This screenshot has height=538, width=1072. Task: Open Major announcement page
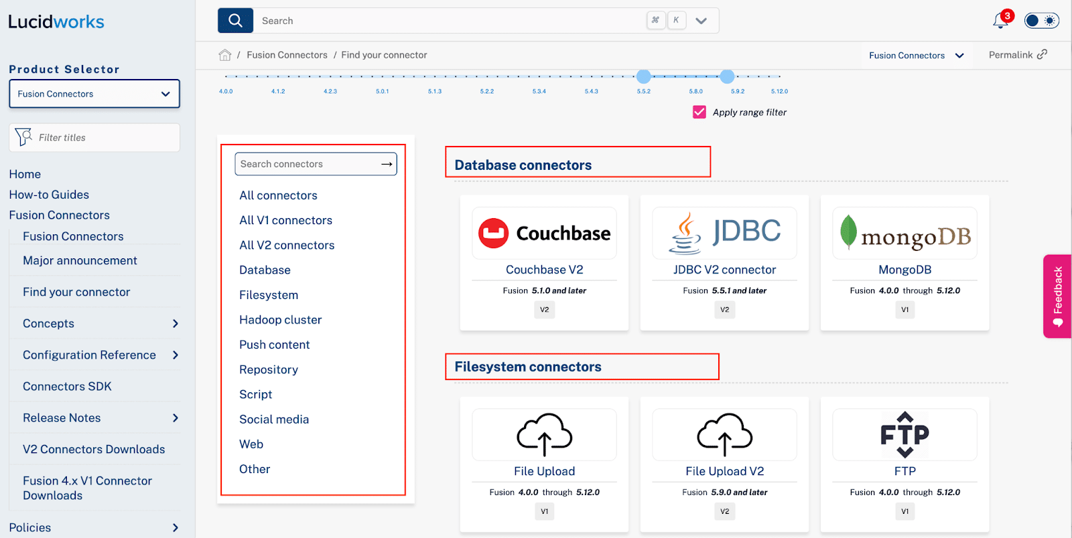pos(80,260)
